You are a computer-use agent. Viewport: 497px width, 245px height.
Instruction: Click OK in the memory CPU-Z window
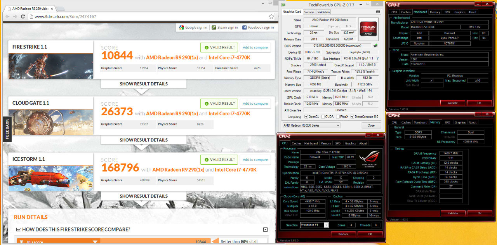(x=480, y=213)
